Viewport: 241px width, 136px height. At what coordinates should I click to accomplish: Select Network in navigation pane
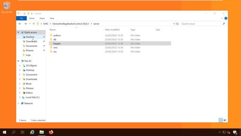point(29,103)
